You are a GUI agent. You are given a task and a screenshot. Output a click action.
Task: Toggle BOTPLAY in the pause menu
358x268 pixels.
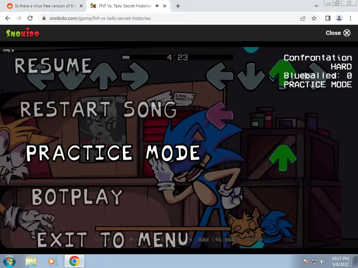pos(77,197)
